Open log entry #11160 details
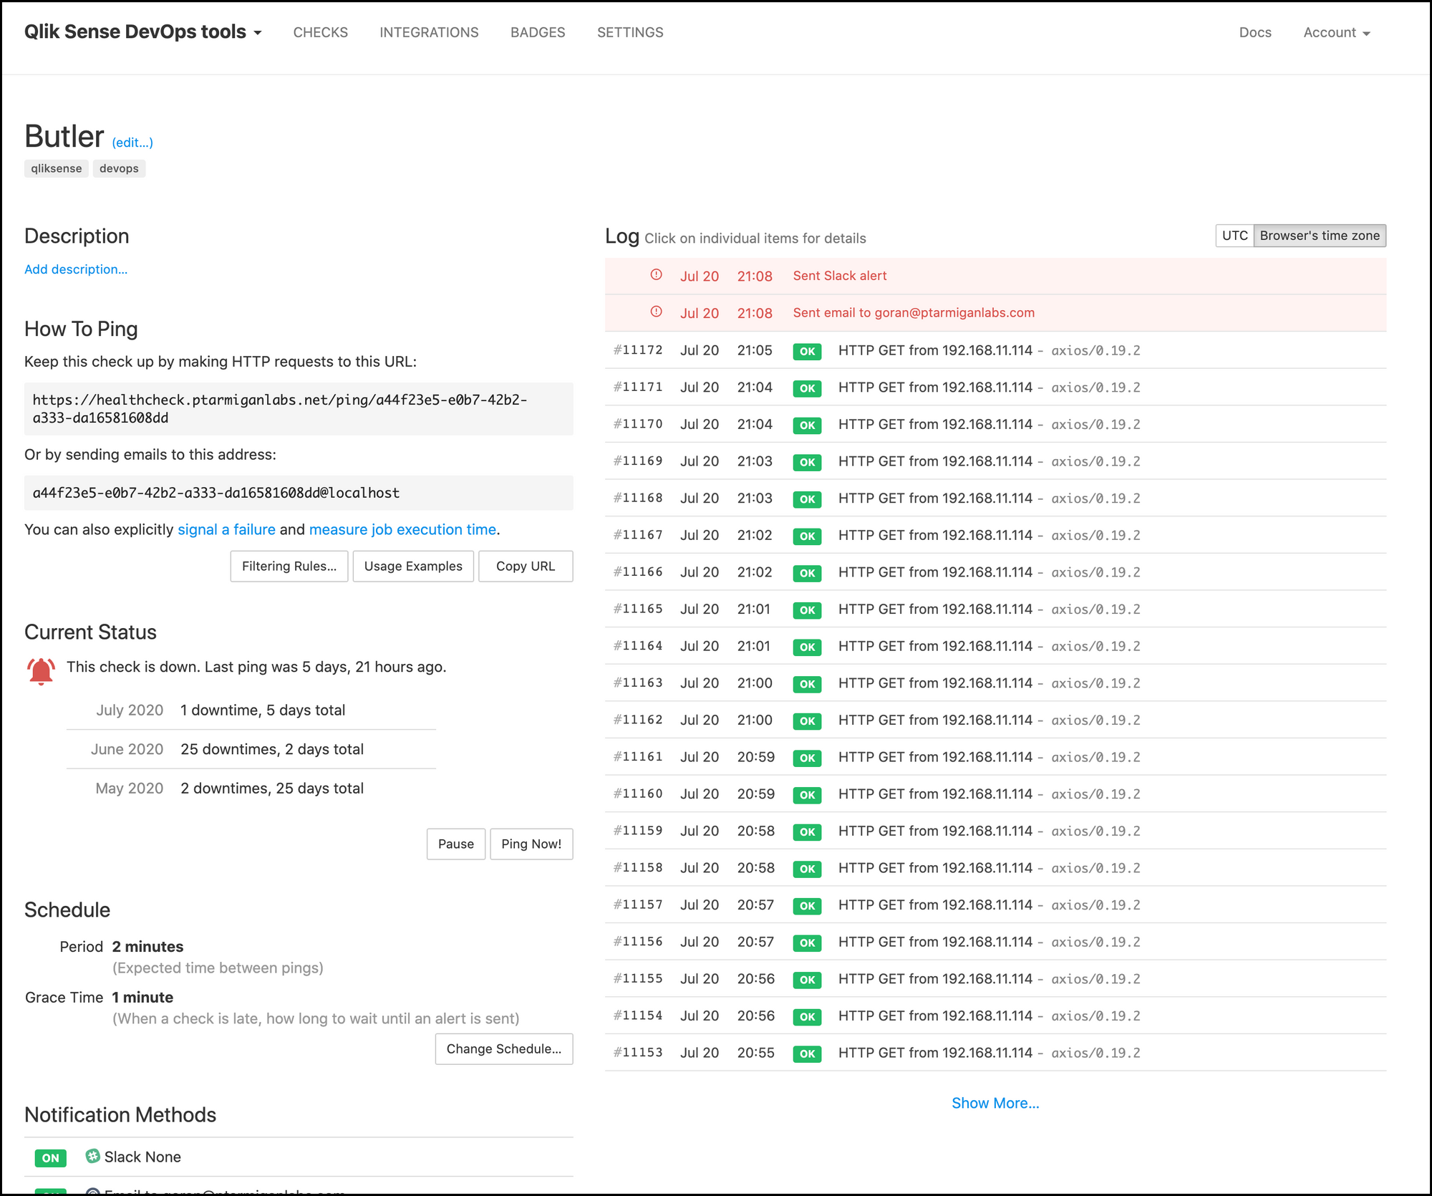This screenshot has width=1432, height=1196. [x=995, y=794]
